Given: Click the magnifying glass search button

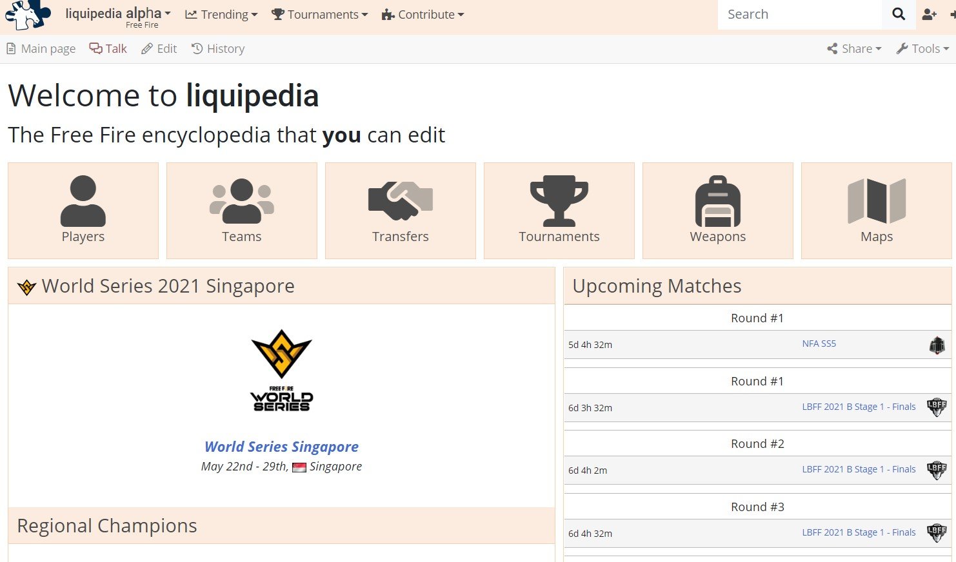Looking at the screenshot, I should tap(899, 14).
